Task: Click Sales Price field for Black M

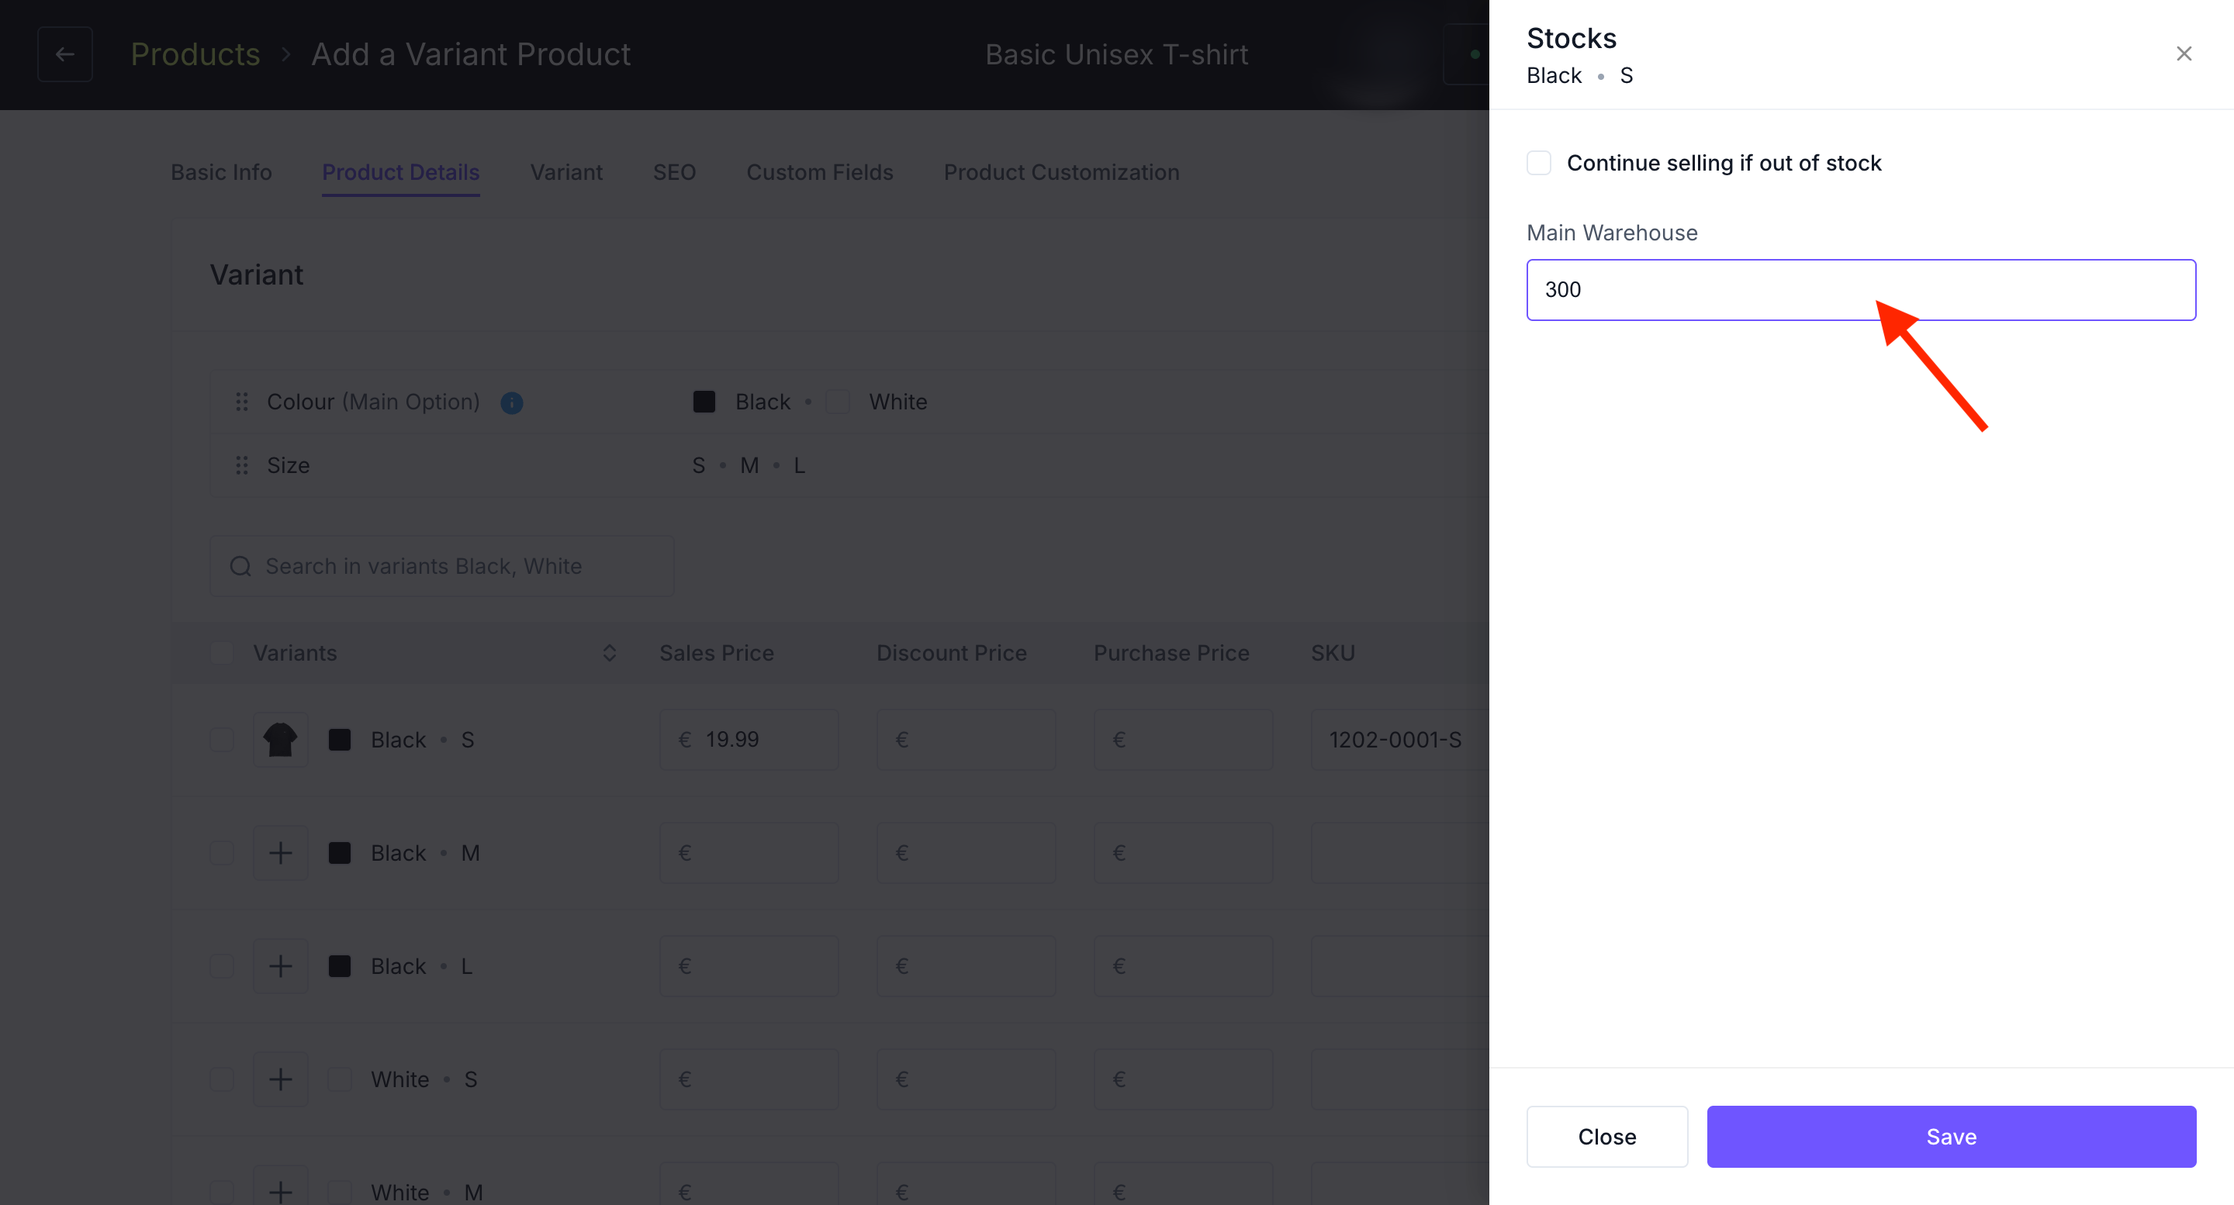Action: coord(749,853)
